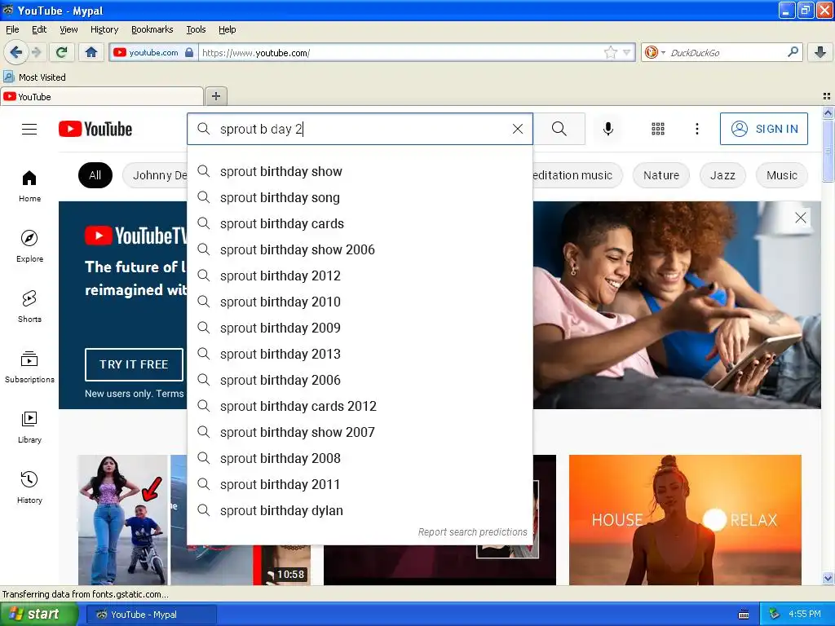This screenshot has height=626, width=835.
Task: Open the Help menu
Action: click(x=227, y=29)
